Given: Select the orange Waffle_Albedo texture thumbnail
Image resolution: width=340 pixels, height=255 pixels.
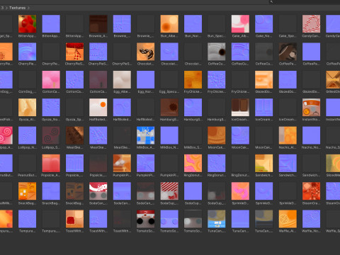Looking at the screenshot, I should (288, 219).
